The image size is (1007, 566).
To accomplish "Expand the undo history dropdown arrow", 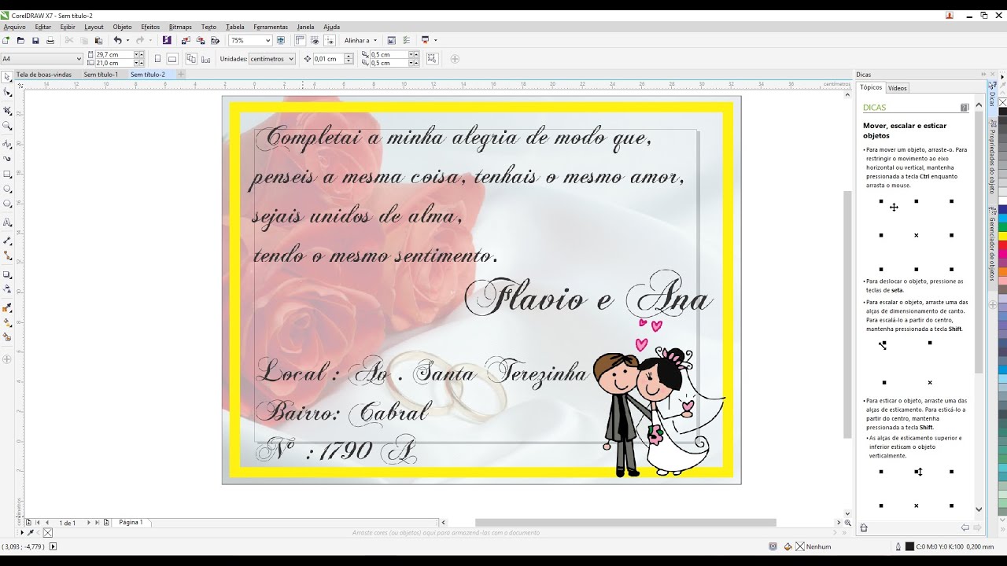I will [x=127, y=40].
